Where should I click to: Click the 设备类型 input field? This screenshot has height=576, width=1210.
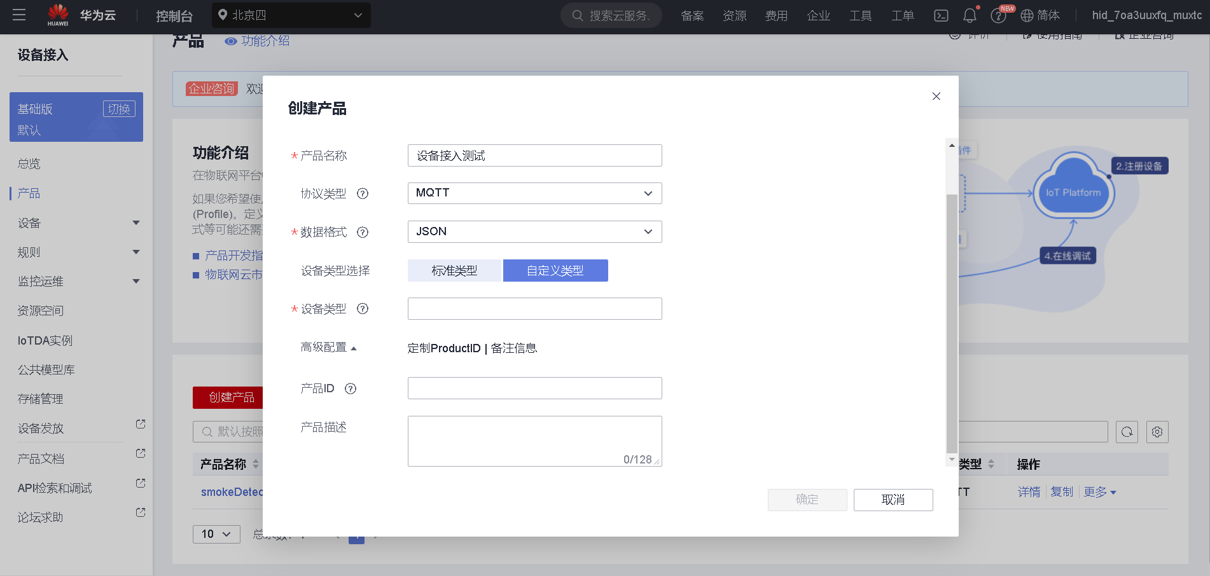(534, 309)
